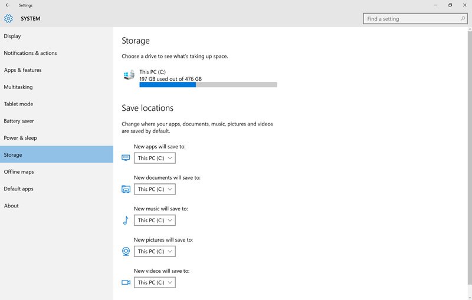Go to Notifications & actions

57,53
